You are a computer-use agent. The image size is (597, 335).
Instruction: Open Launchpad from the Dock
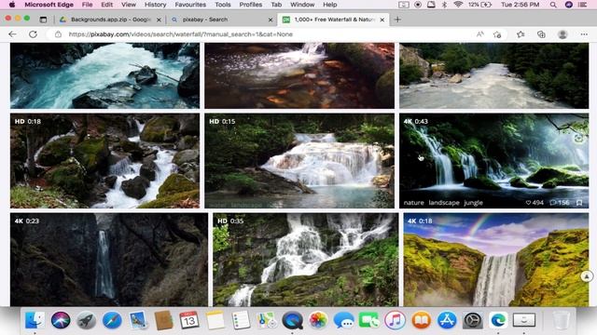point(87,320)
